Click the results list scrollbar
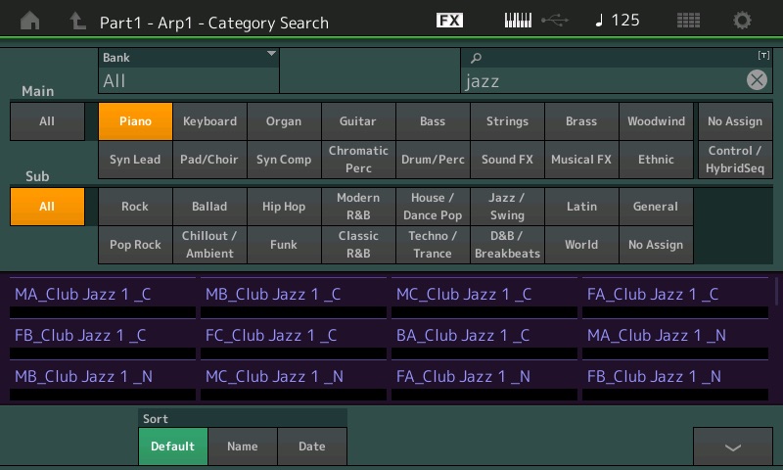This screenshot has width=783, height=470. (x=777, y=290)
